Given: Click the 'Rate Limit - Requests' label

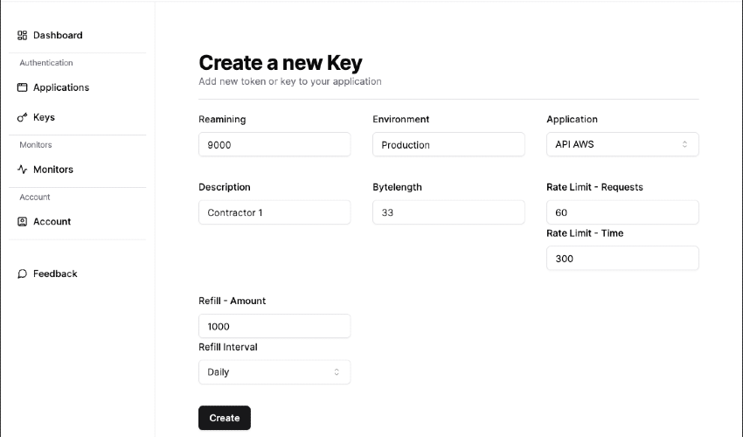Looking at the screenshot, I should coord(594,187).
